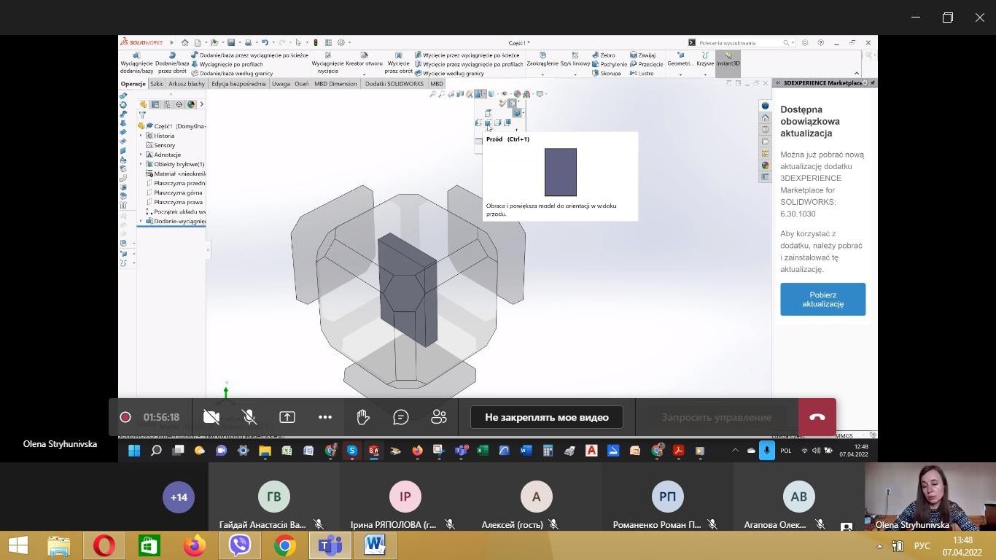Pin the 3DEXPERIENCE Marketplace panel
This screenshot has width=996, height=560.
click(x=872, y=83)
